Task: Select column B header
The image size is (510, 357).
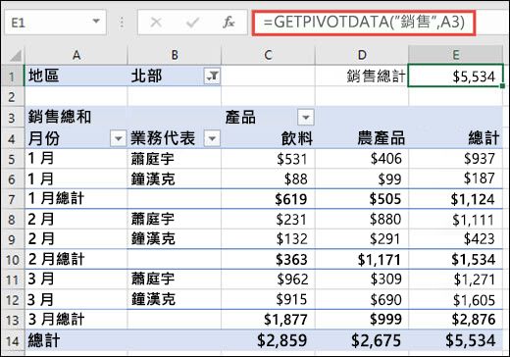Action: [x=175, y=55]
